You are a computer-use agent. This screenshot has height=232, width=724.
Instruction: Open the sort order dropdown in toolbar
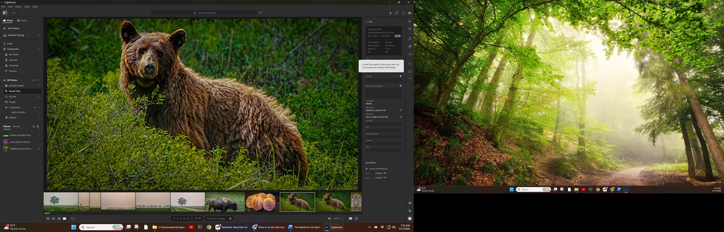73,218
